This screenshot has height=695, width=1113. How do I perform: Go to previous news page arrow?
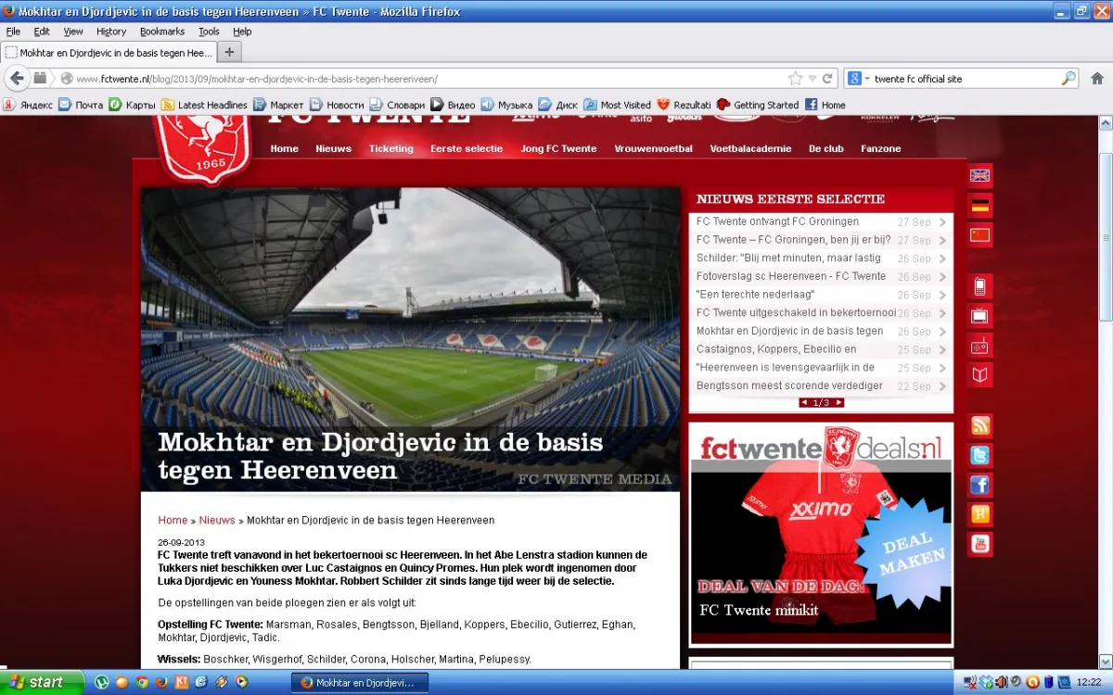804,403
